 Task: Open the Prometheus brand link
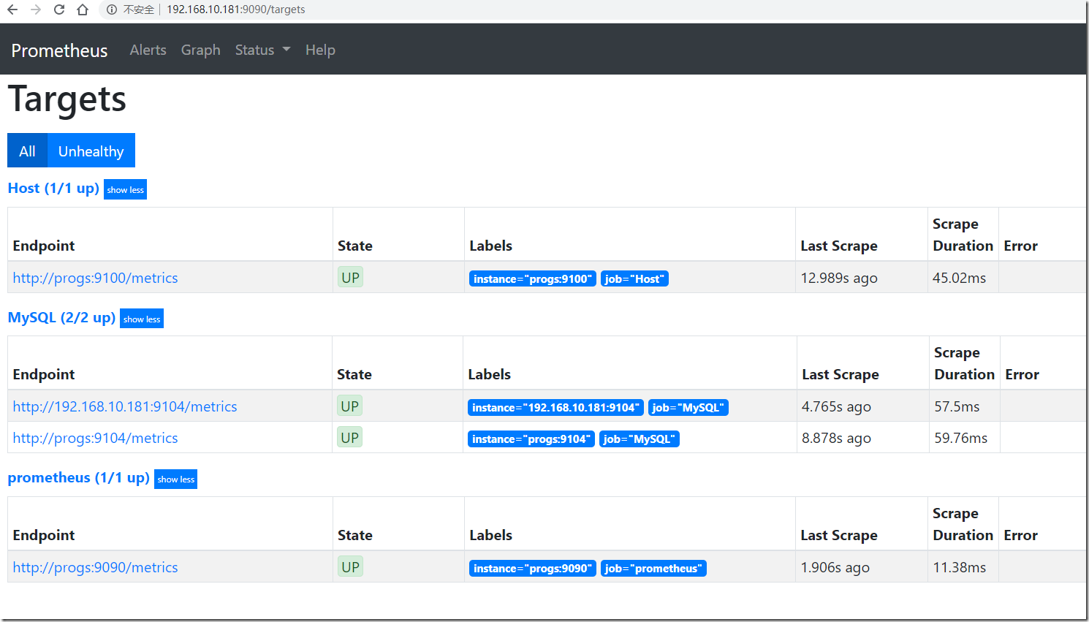point(59,50)
